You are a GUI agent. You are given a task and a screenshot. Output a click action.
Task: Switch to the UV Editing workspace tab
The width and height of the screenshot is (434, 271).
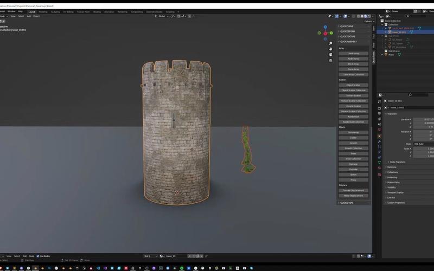pyautogui.click(x=68, y=12)
